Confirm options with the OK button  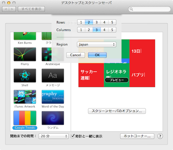[97, 55]
